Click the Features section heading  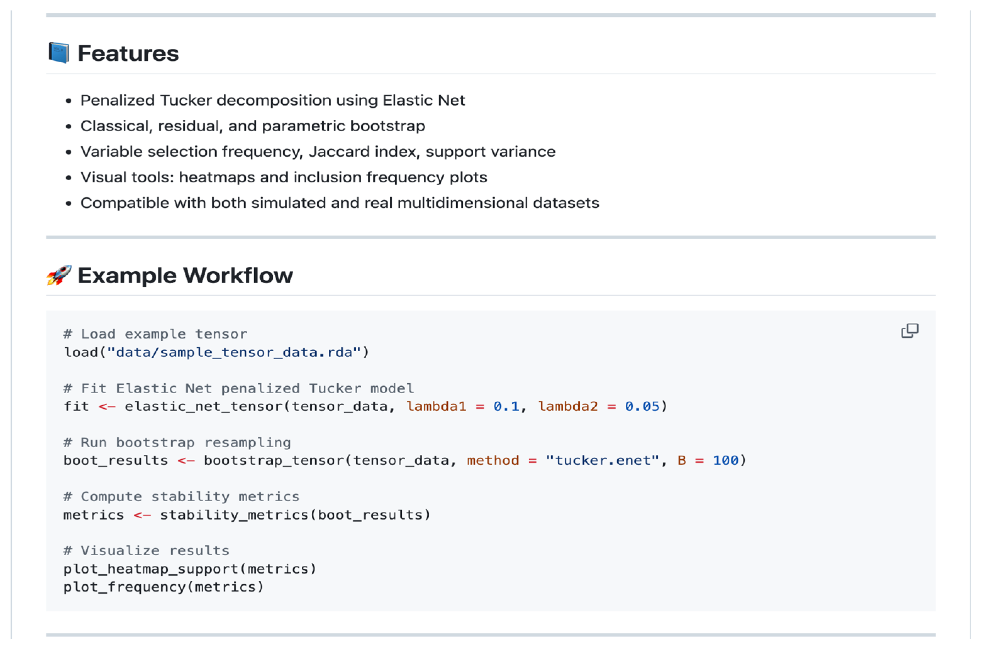[x=128, y=53]
